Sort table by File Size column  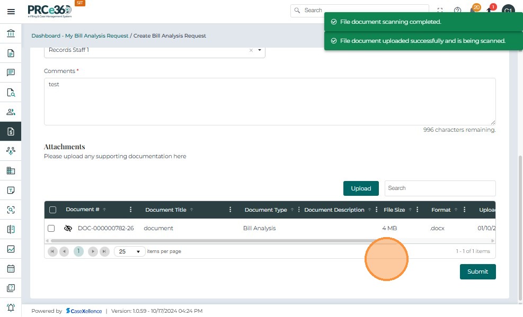click(394, 210)
